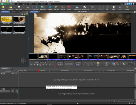Collapse the Video Track 1 triangle
Image resolution: width=136 pixels, height=105 pixels.
coord(1,74)
